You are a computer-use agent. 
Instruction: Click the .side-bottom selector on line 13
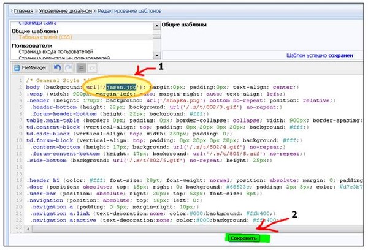point(47,161)
